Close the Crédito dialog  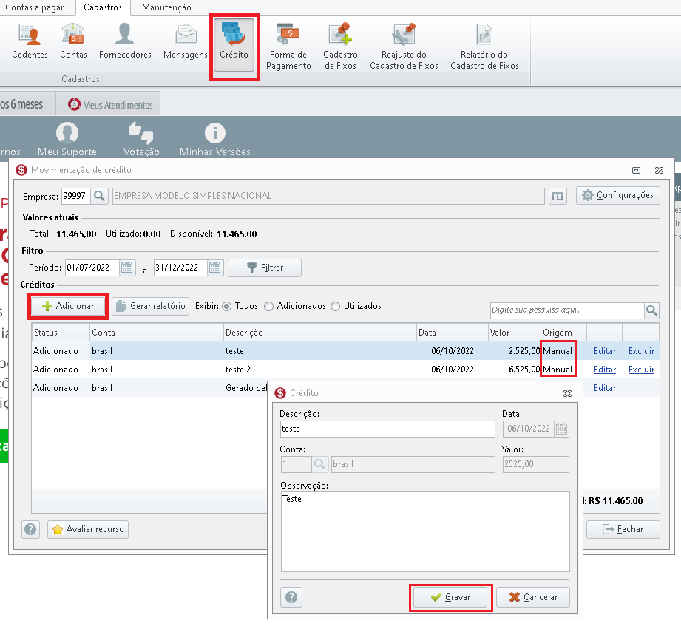567,393
